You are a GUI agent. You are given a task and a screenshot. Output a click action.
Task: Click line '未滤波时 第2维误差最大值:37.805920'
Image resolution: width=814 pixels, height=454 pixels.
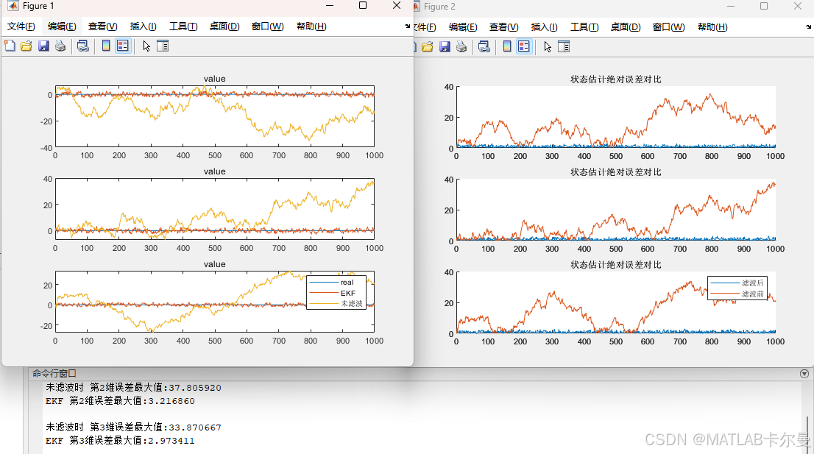(133, 388)
